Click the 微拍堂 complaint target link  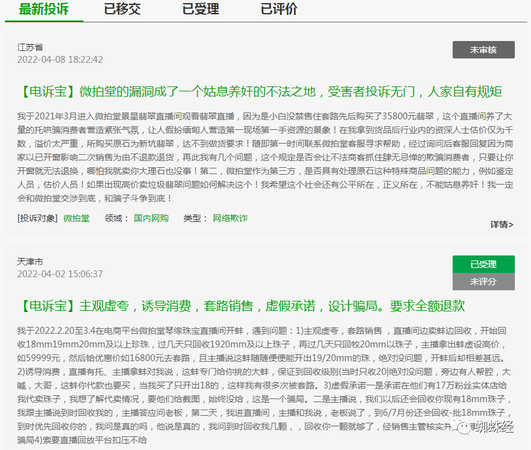(x=76, y=218)
